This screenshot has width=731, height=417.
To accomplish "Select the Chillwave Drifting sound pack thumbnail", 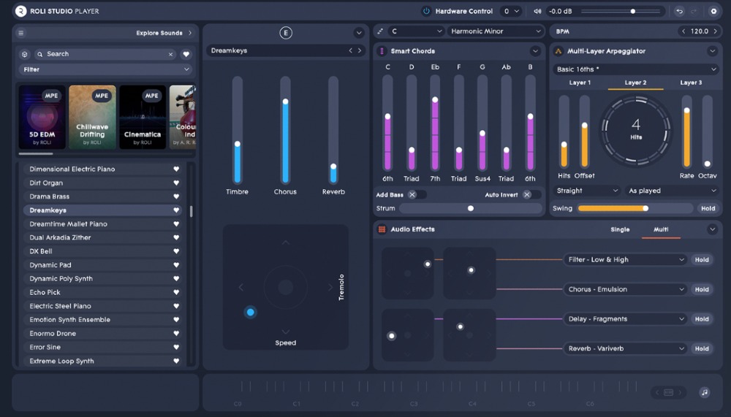I will pyautogui.click(x=92, y=117).
